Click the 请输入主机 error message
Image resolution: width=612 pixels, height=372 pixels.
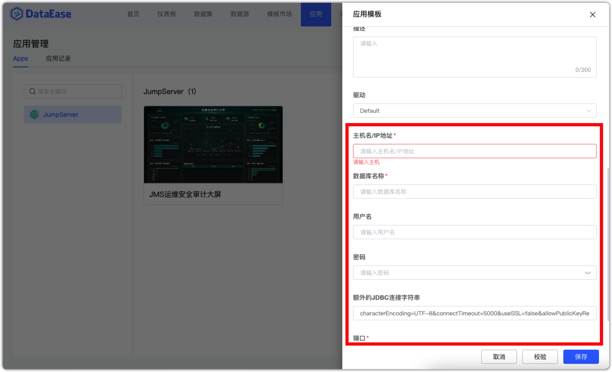pyautogui.click(x=366, y=162)
